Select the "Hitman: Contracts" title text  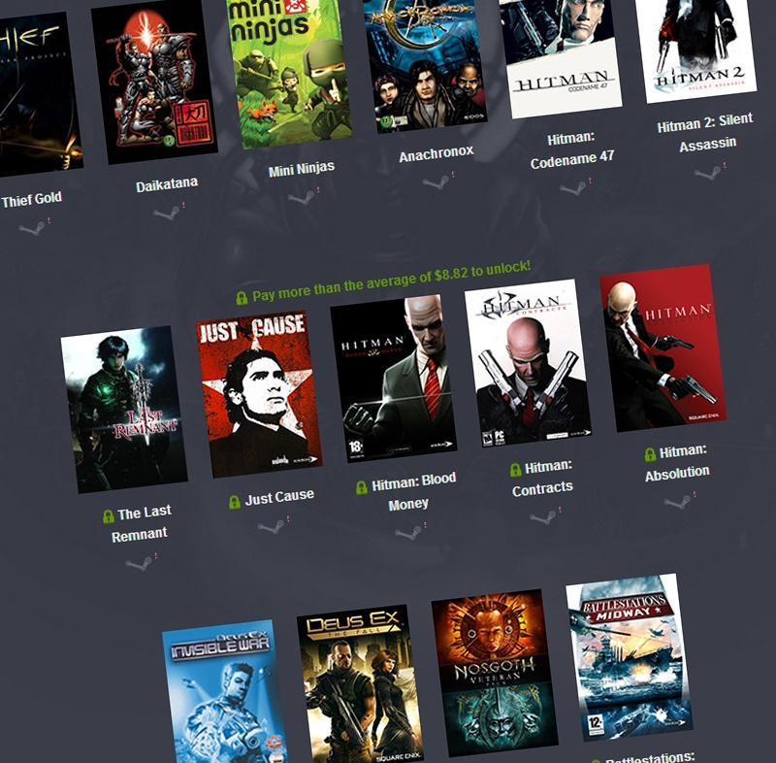[x=544, y=478]
